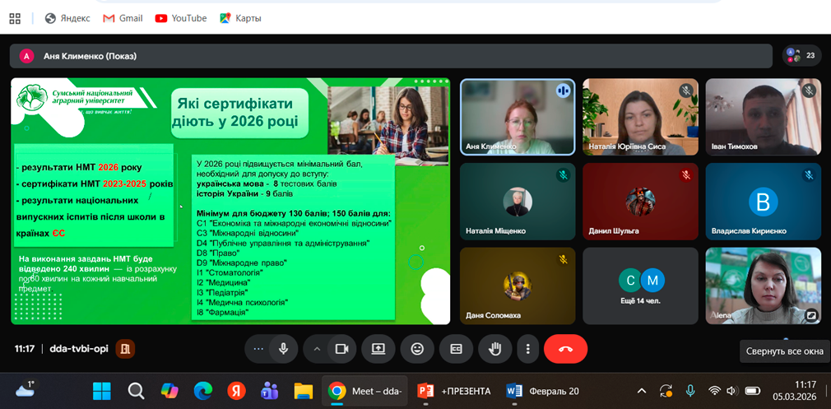This screenshot has height=409, width=831.
Task: Open the Gmail bookmark
Action: point(122,17)
